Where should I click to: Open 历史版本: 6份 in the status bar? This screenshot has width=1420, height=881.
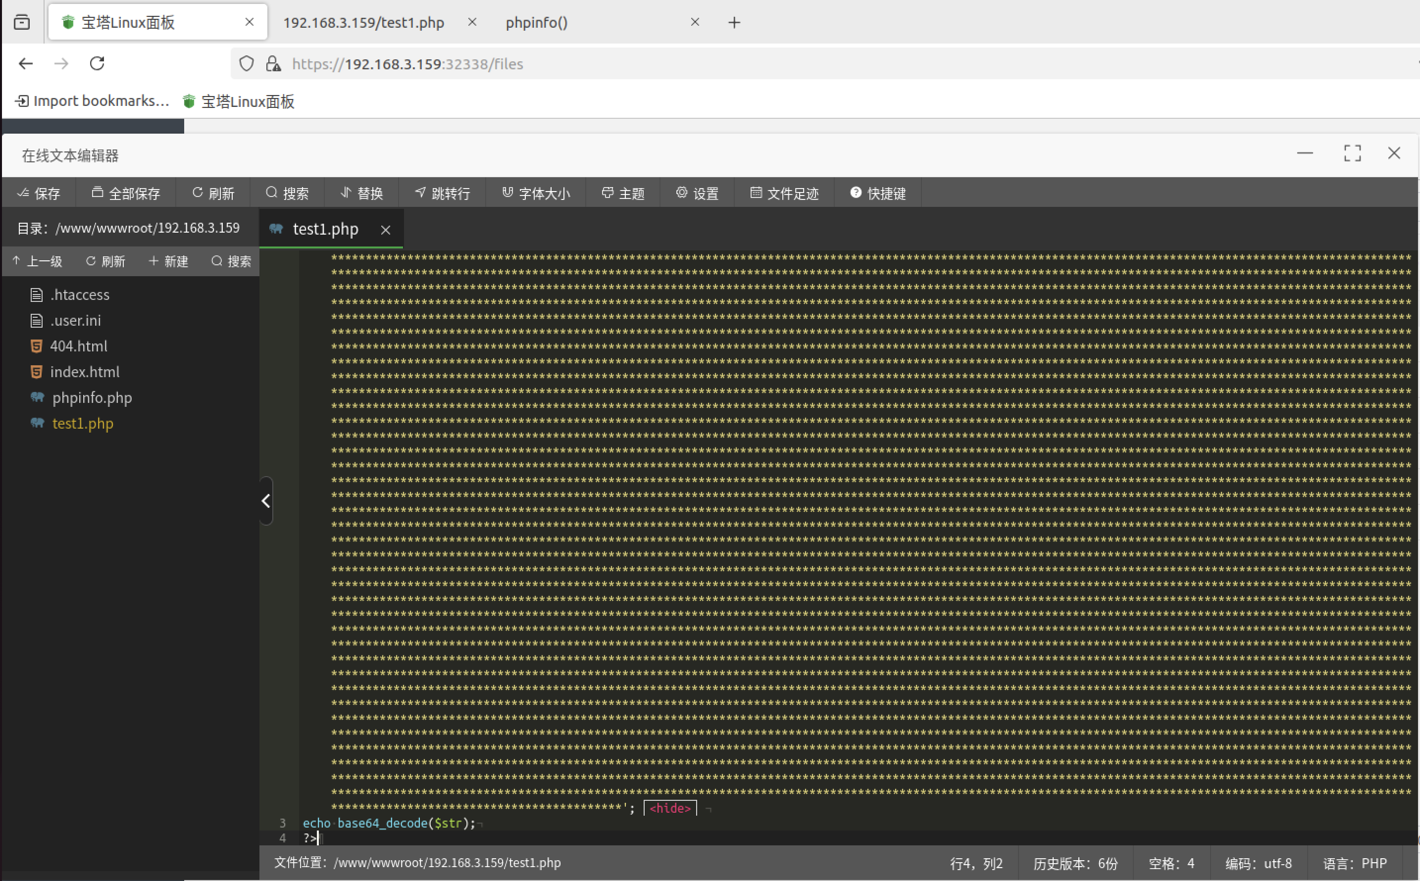tap(1075, 863)
